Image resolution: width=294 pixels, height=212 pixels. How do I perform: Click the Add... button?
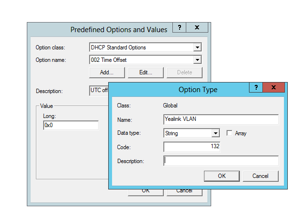click(x=107, y=72)
